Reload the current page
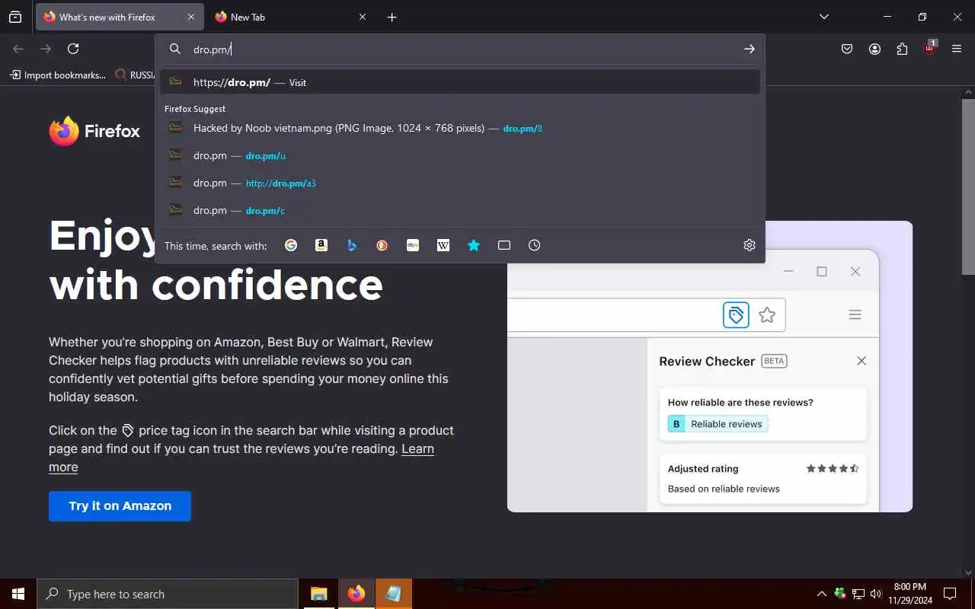Image resolution: width=975 pixels, height=609 pixels. pyautogui.click(x=73, y=49)
